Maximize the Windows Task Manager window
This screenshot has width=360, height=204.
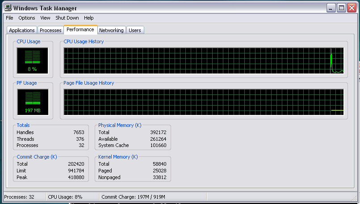[x=341, y=8]
